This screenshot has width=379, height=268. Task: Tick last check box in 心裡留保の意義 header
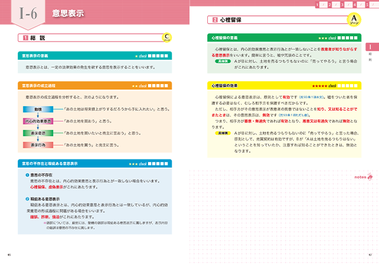(355, 38)
